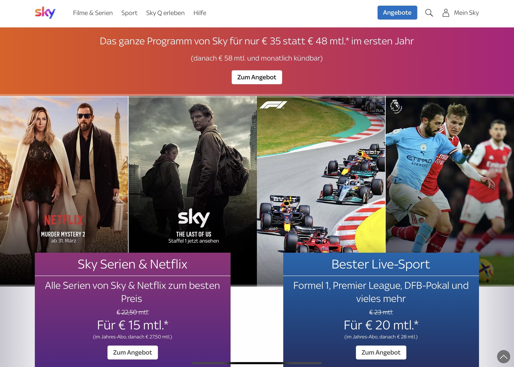Open the Sport menu item
Viewport: 514px width, 367px height.
[129, 13]
